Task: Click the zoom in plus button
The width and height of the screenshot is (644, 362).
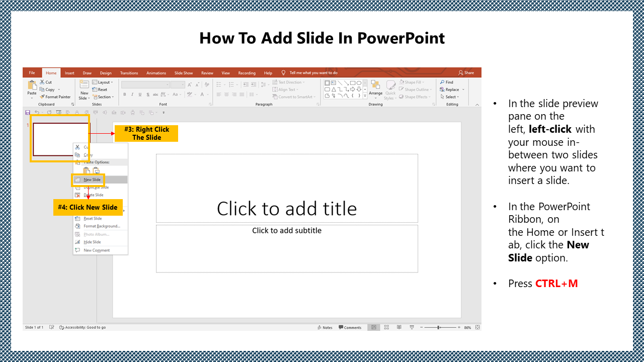Action: tap(459, 327)
